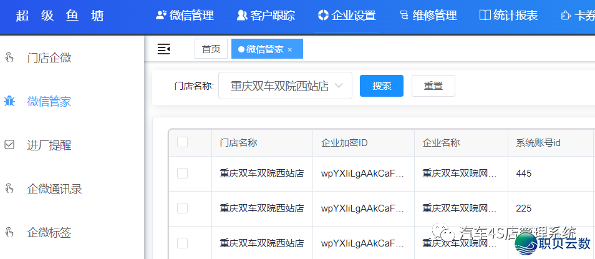Click the bug icon beside 微信管家
Viewport: 595px width, 259px height.
point(9,101)
